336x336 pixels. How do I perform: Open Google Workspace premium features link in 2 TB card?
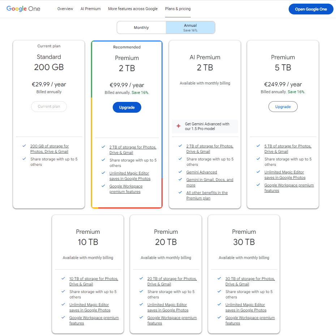pos(126,189)
